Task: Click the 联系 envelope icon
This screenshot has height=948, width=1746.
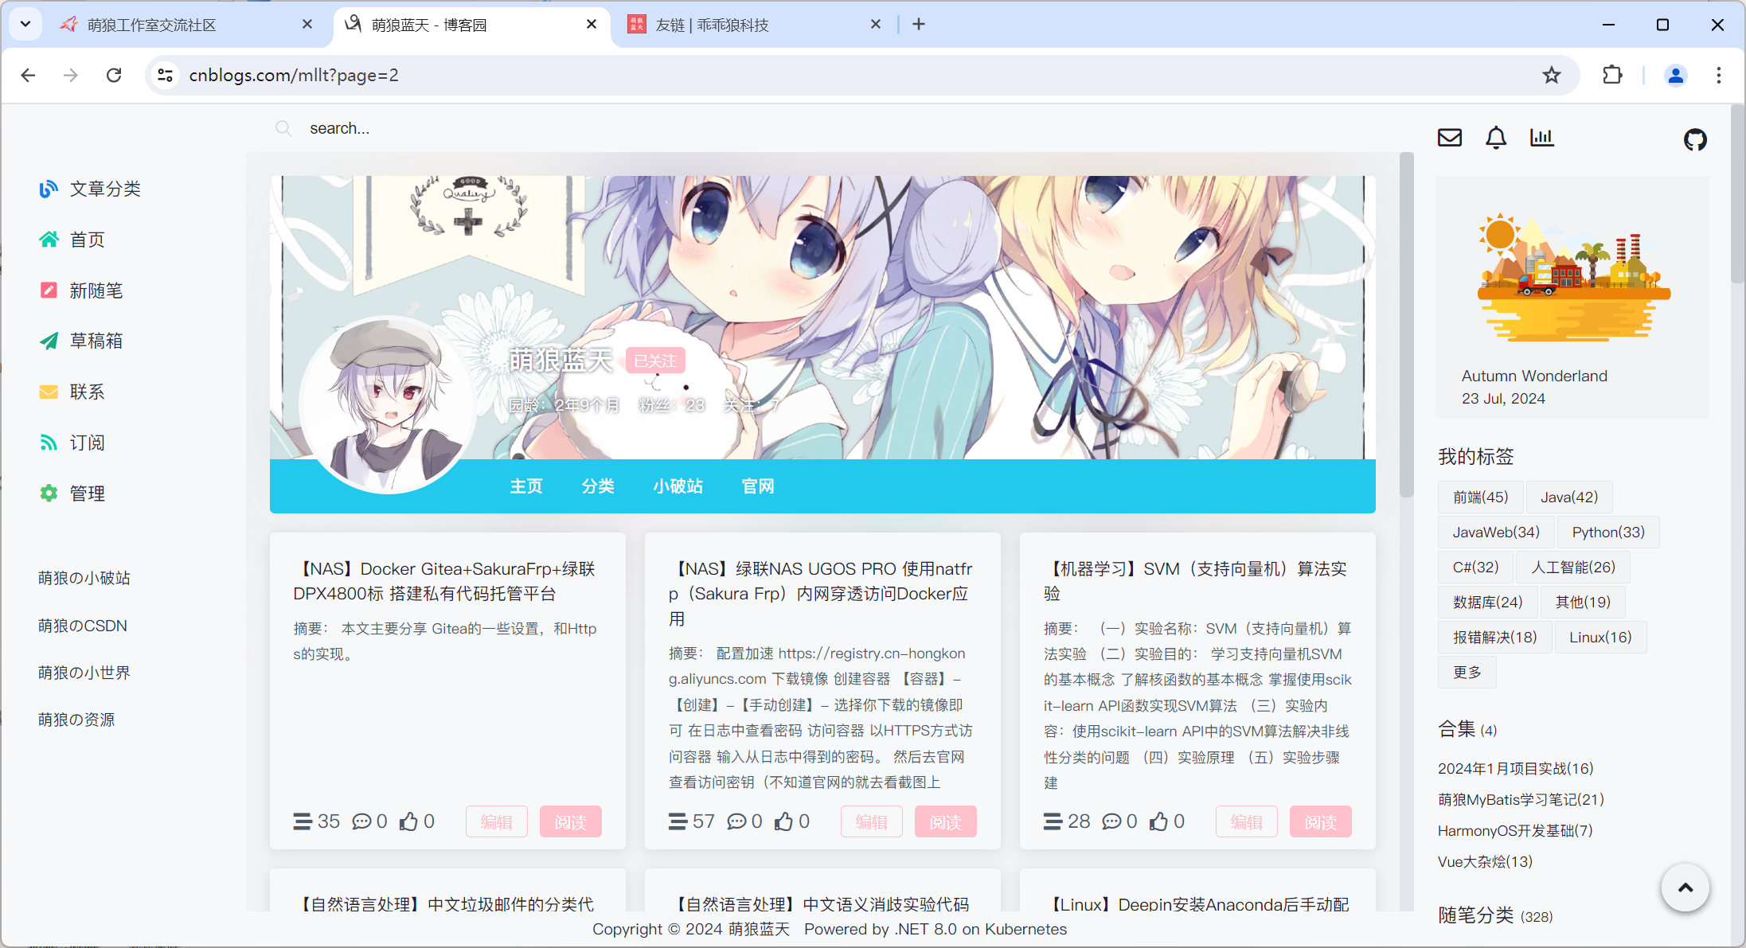Action: pos(49,391)
